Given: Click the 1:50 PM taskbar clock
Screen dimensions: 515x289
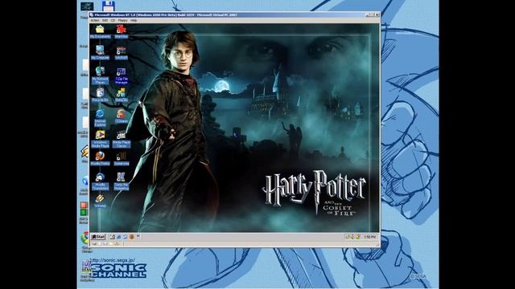Looking at the screenshot, I should tap(369, 237).
